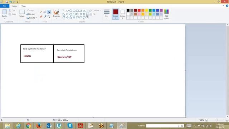Image resolution: width=229 pixels, height=129 pixels.
Task: Pick the black color swatch
Action: (128, 10)
